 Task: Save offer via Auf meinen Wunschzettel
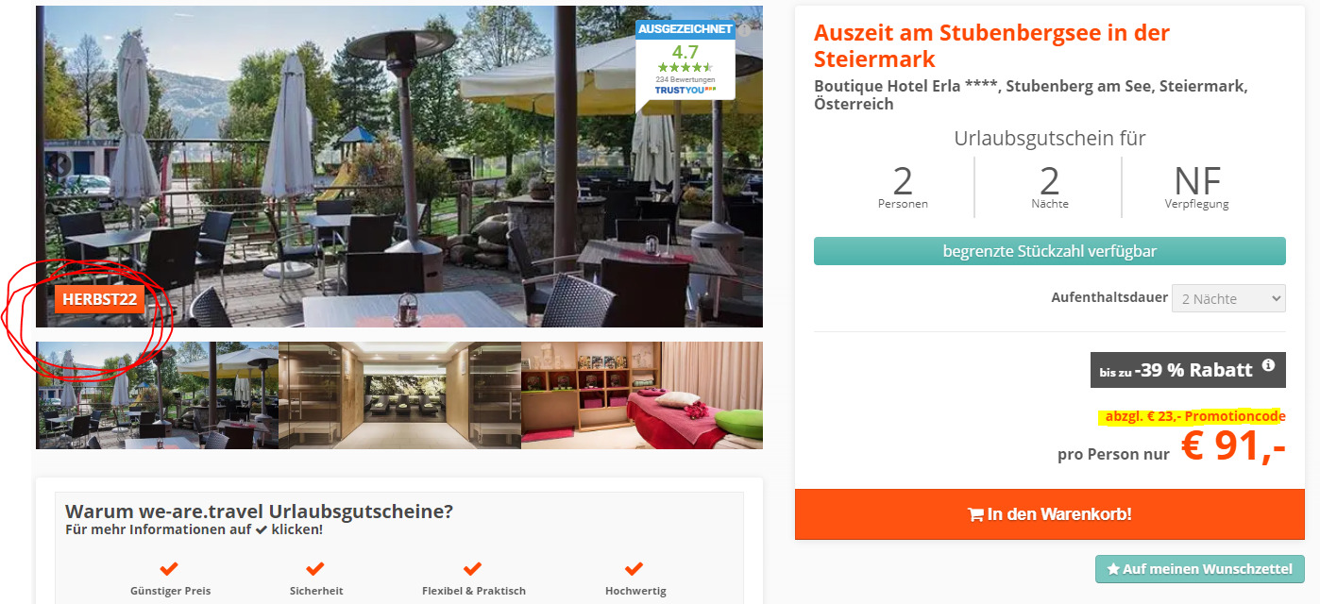pyautogui.click(x=1200, y=569)
